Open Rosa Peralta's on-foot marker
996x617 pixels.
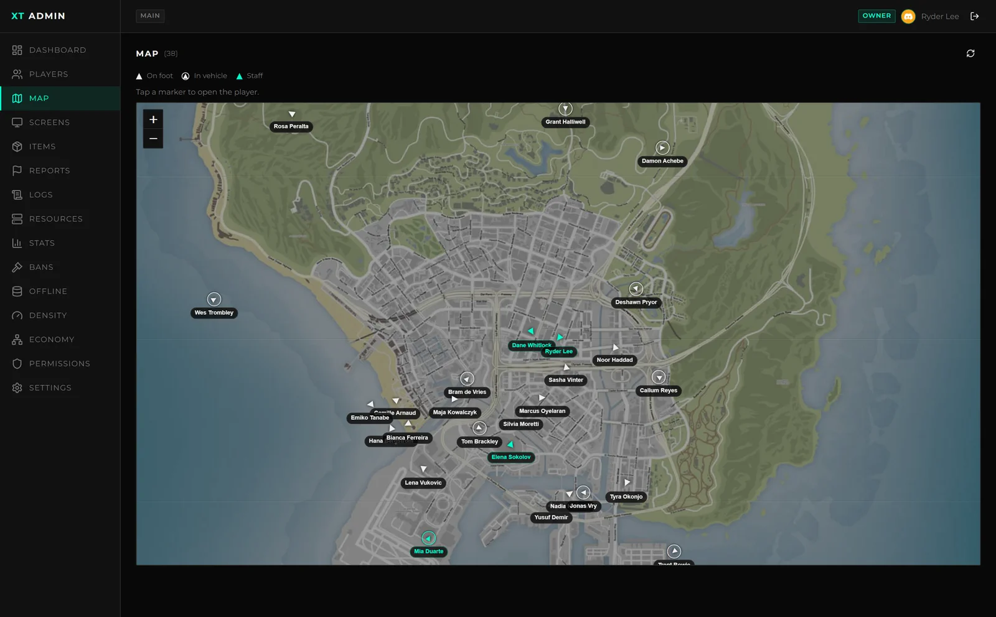coord(292,114)
